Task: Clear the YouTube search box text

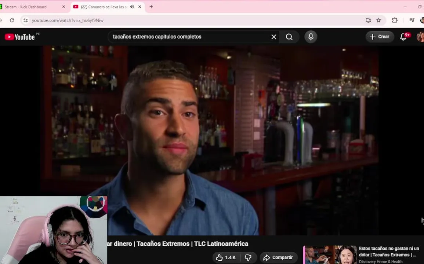Action: [273, 37]
